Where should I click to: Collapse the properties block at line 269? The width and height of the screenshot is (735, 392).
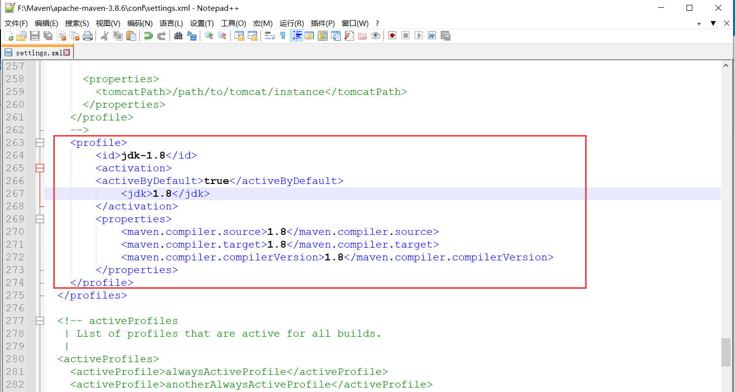(40, 219)
